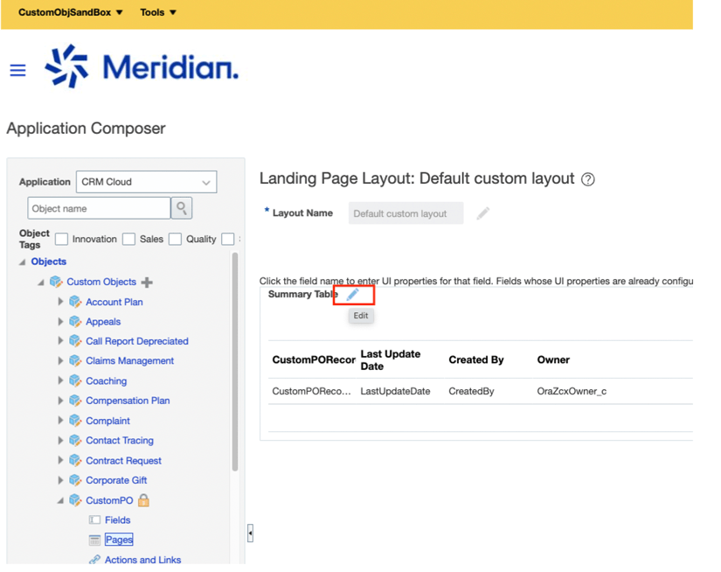Viewport: 721px width, 572px height.
Task: Click the search magnifier icon beside Object name
Action: click(x=182, y=208)
